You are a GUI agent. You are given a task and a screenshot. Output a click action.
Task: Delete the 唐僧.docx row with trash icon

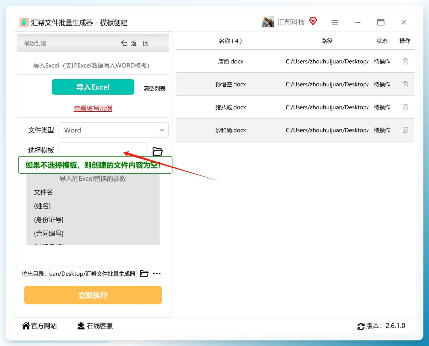405,61
